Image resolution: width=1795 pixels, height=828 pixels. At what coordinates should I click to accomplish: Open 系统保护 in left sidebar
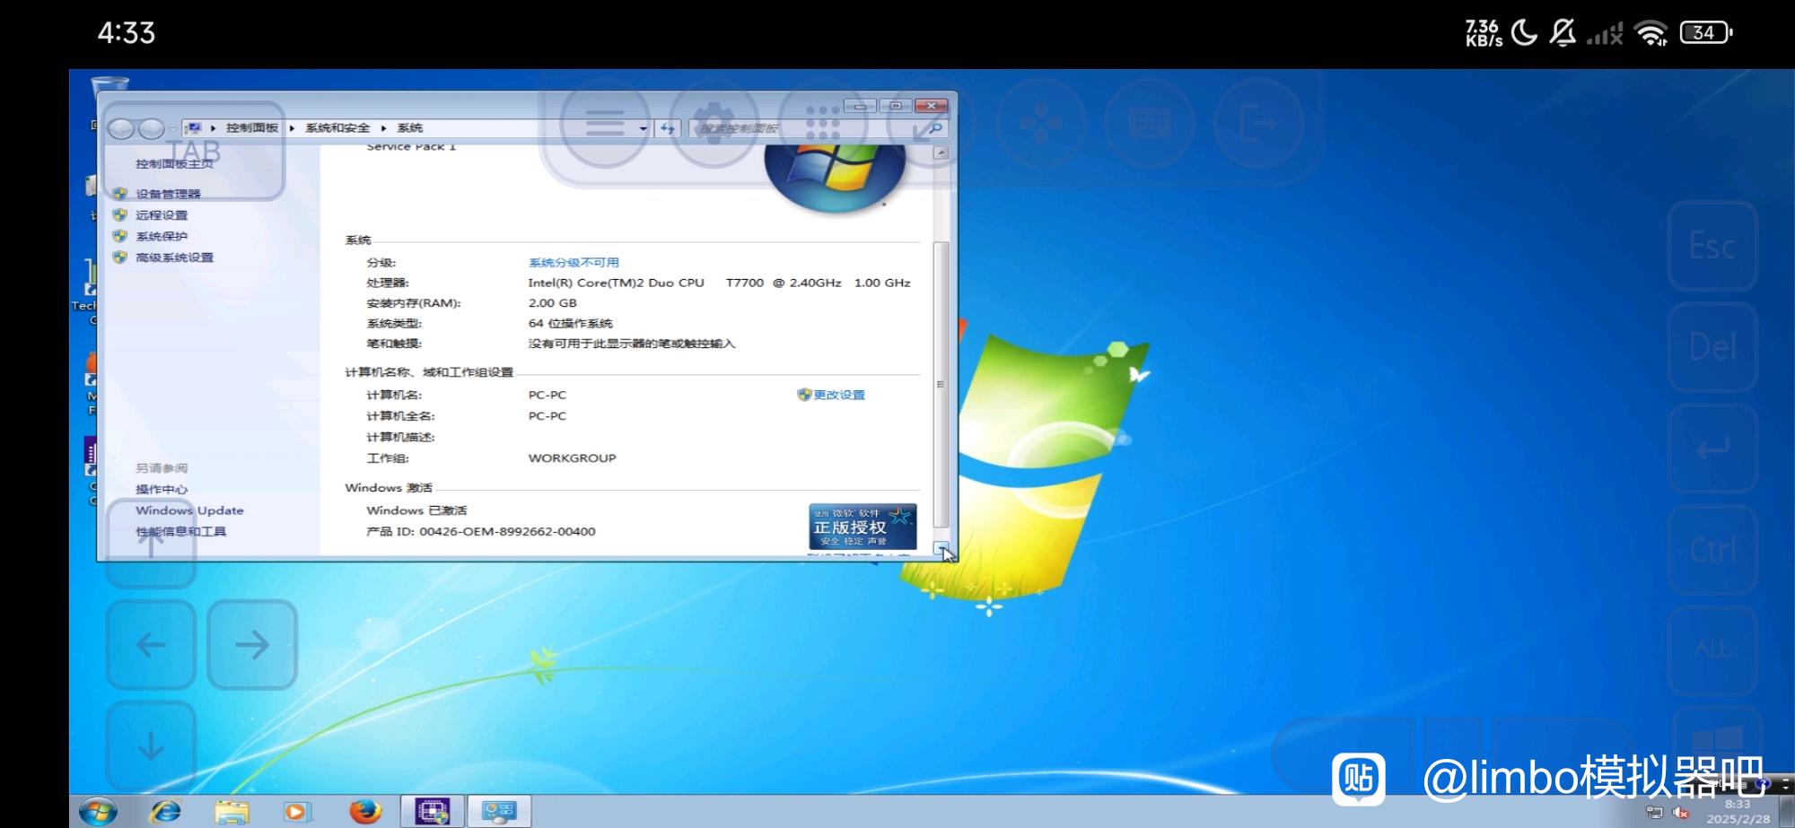coord(162,237)
